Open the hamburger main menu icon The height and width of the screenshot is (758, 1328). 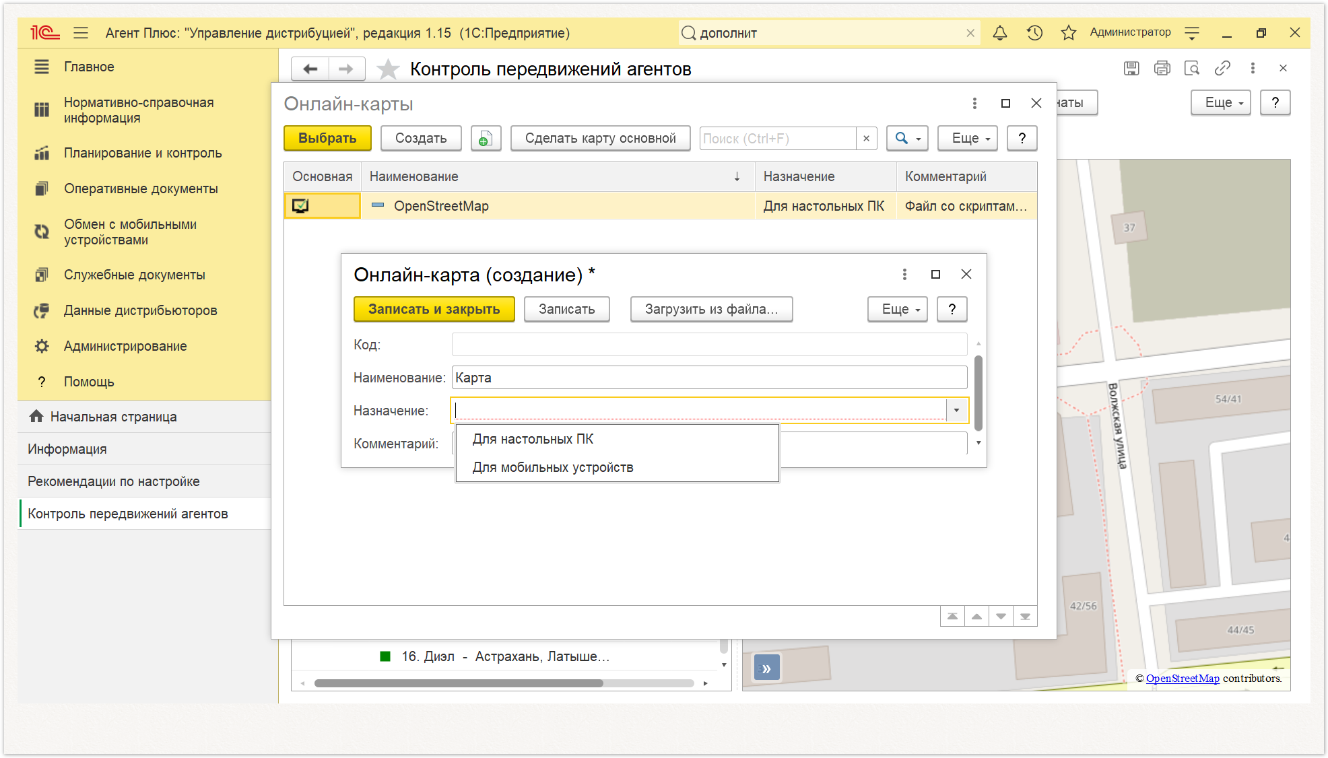(81, 33)
